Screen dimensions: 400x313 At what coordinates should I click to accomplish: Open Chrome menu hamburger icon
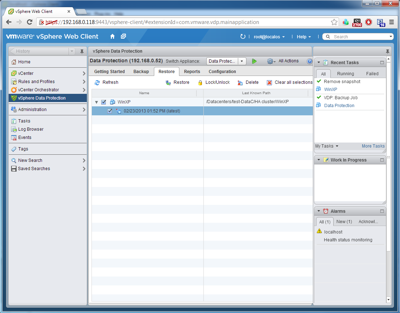(392, 22)
